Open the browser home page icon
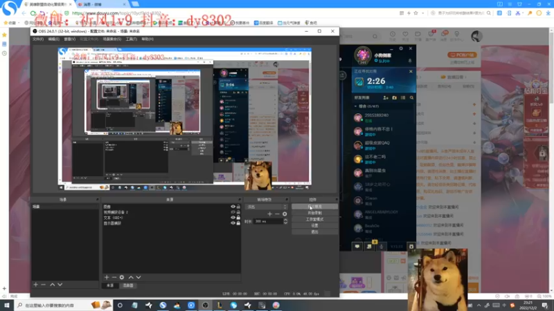The image size is (554, 311). (55, 13)
